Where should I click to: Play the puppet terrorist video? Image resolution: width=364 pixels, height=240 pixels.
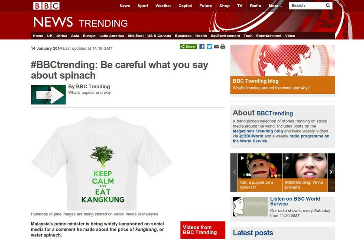[260, 173]
